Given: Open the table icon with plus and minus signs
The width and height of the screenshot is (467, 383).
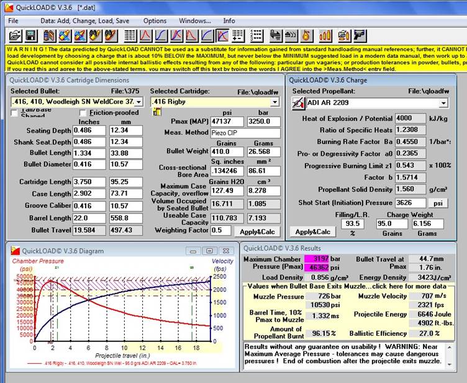Looking at the screenshot, I should 238,36.
